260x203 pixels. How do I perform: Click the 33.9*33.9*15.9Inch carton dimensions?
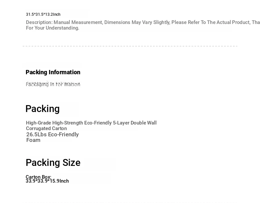point(47,181)
